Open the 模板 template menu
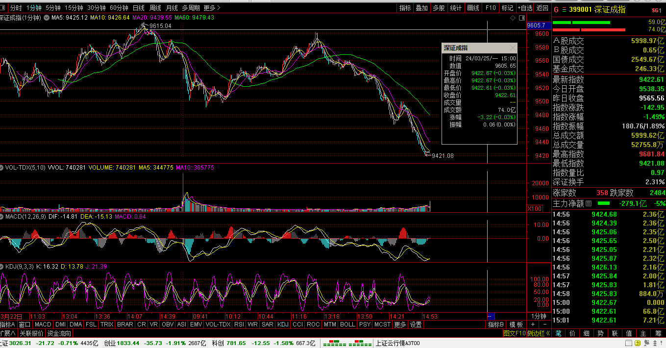The width and height of the screenshot is (666, 348). pyautogui.click(x=516, y=324)
